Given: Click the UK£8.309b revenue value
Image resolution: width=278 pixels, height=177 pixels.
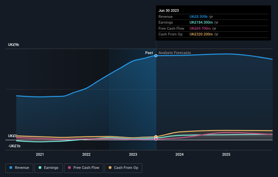Looking at the screenshot, I should point(198,17).
